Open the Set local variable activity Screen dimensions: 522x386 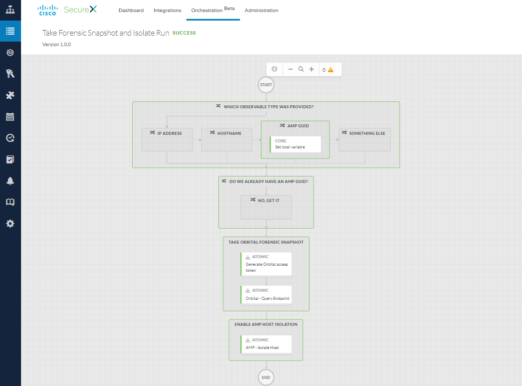tap(295, 144)
